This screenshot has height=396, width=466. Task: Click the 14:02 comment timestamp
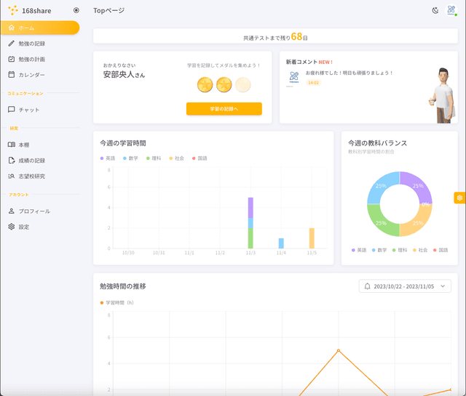[x=313, y=83]
